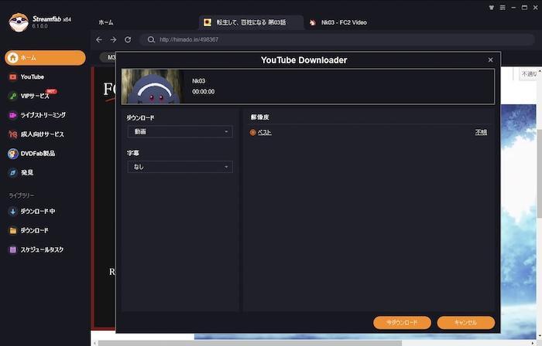Select the ベスト resolution radio button
The image size is (542, 346).
(x=252, y=132)
